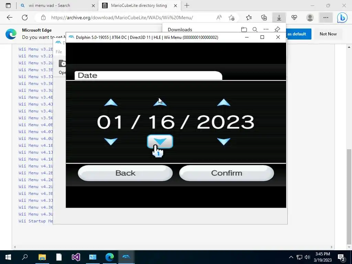The height and width of the screenshot is (264, 352).
Task: Open the Bing sidebar button
Action: pos(342,18)
